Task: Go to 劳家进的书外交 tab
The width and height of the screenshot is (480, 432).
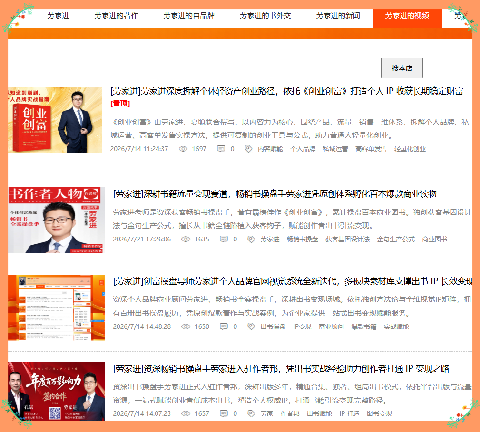Action: click(x=265, y=16)
